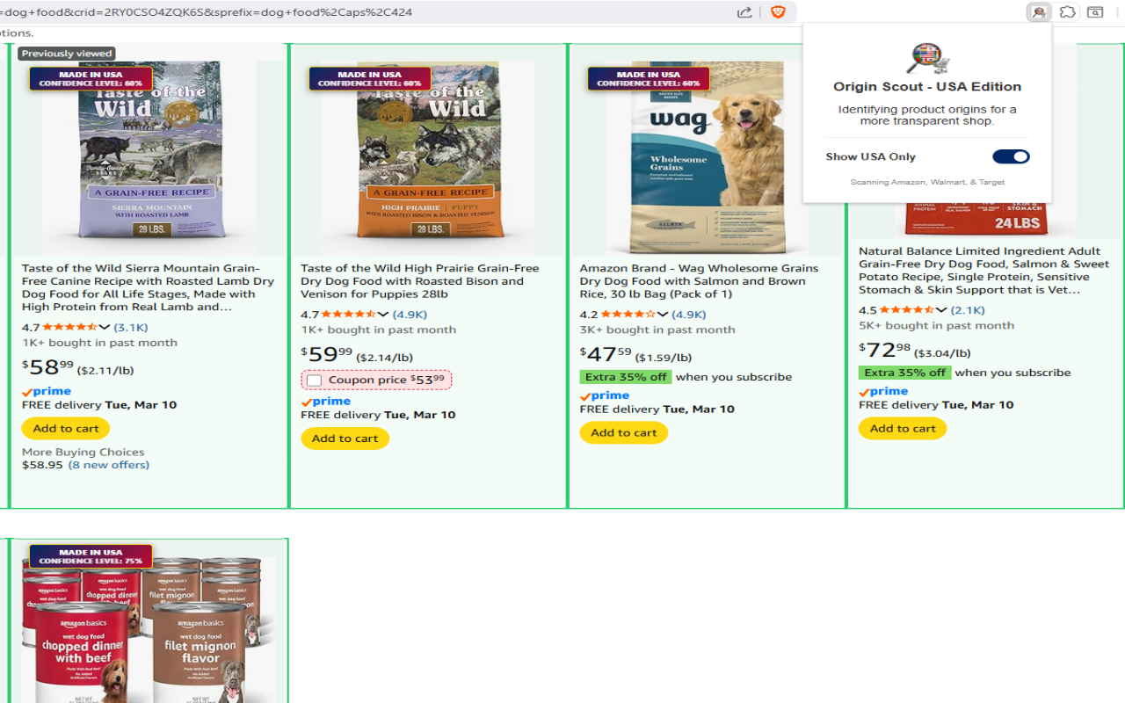
Task: Click the sidebar panel icon in toolbar
Action: 1095,12
